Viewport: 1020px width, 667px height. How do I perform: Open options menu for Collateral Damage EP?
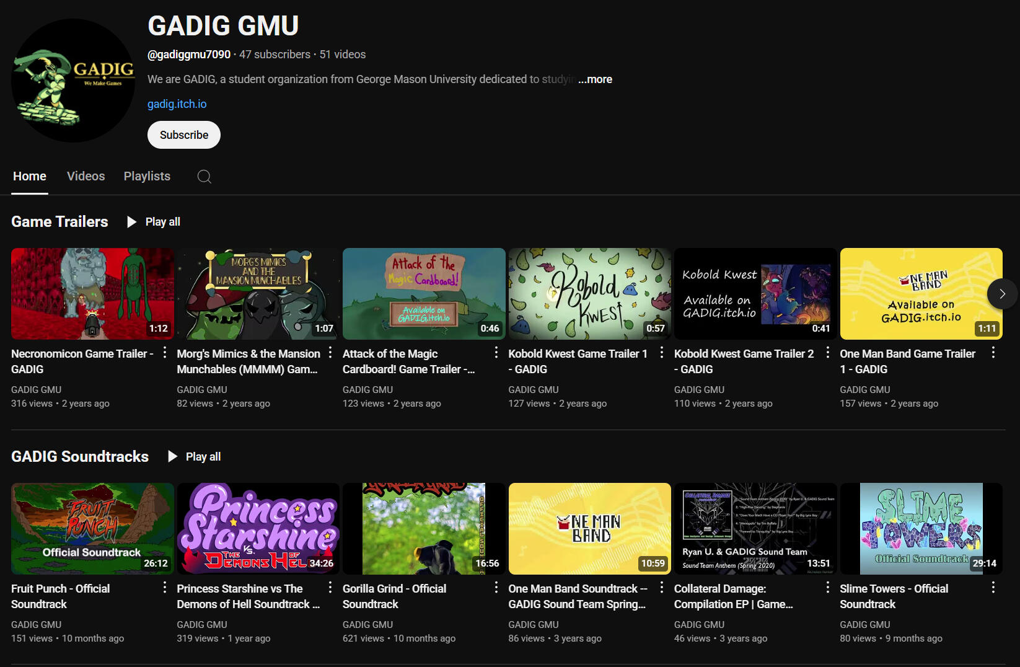[828, 588]
